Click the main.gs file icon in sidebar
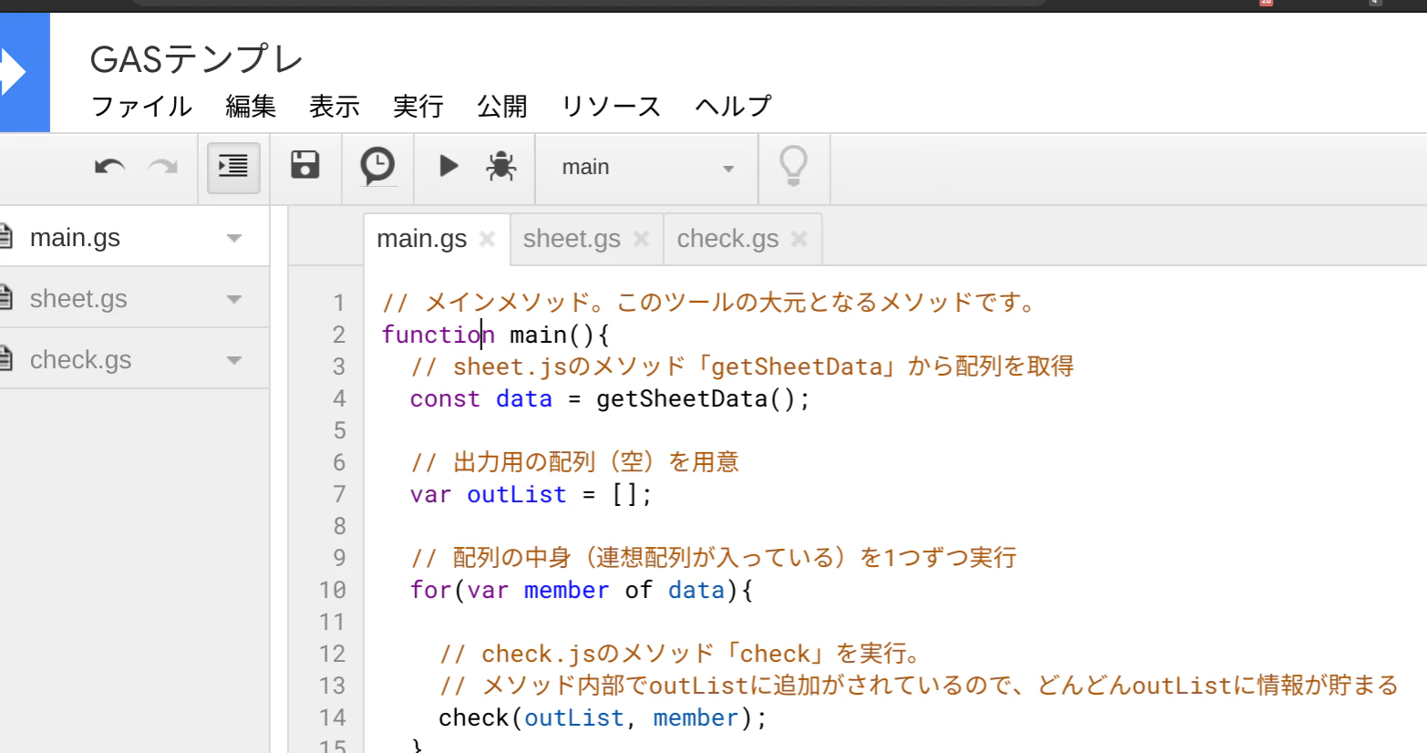Screen dimensions: 1427x753 [5, 237]
